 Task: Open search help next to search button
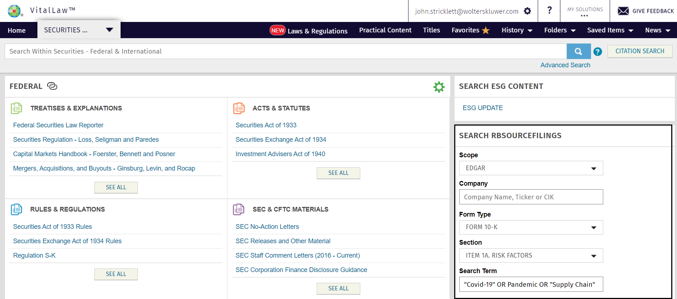point(597,52)
